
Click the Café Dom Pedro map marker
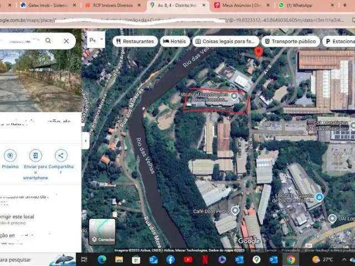[x=235, y=211]
